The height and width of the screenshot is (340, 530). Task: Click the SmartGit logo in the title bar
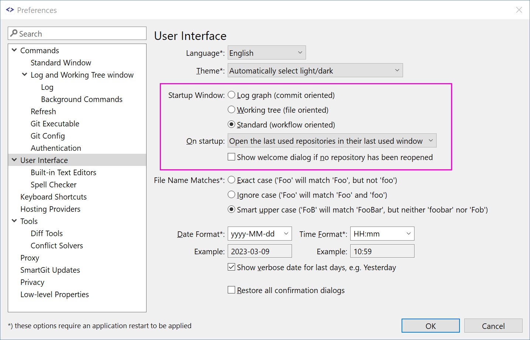[10, 10]
